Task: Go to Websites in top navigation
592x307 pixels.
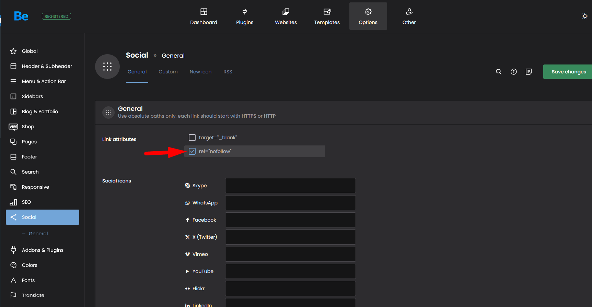Action: click(286, 16)
